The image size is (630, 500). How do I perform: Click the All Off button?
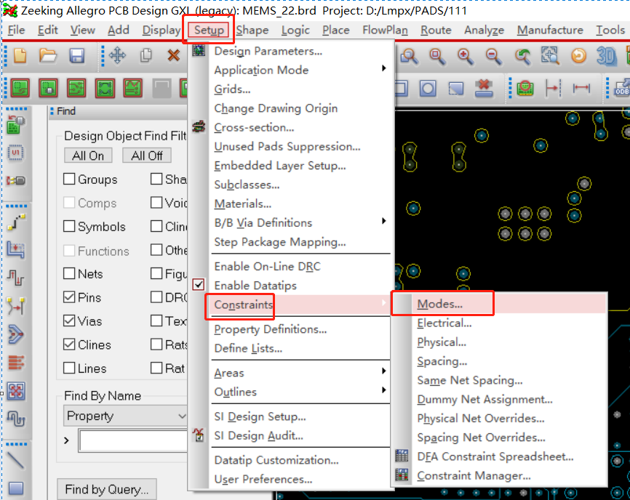point(147,156)
